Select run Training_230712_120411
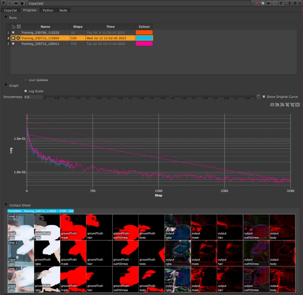This screenshot has width=303, height=295. point(40,43)
